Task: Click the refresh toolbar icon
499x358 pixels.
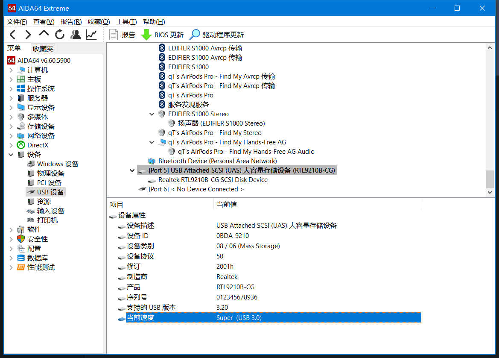Action: [59, 35]
